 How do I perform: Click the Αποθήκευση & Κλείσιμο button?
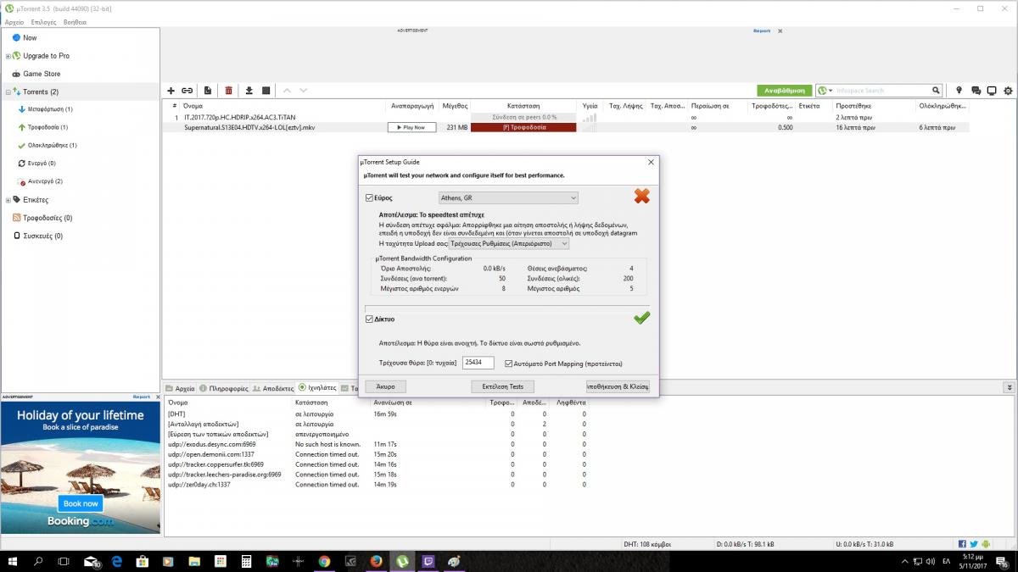coord(618,386)
